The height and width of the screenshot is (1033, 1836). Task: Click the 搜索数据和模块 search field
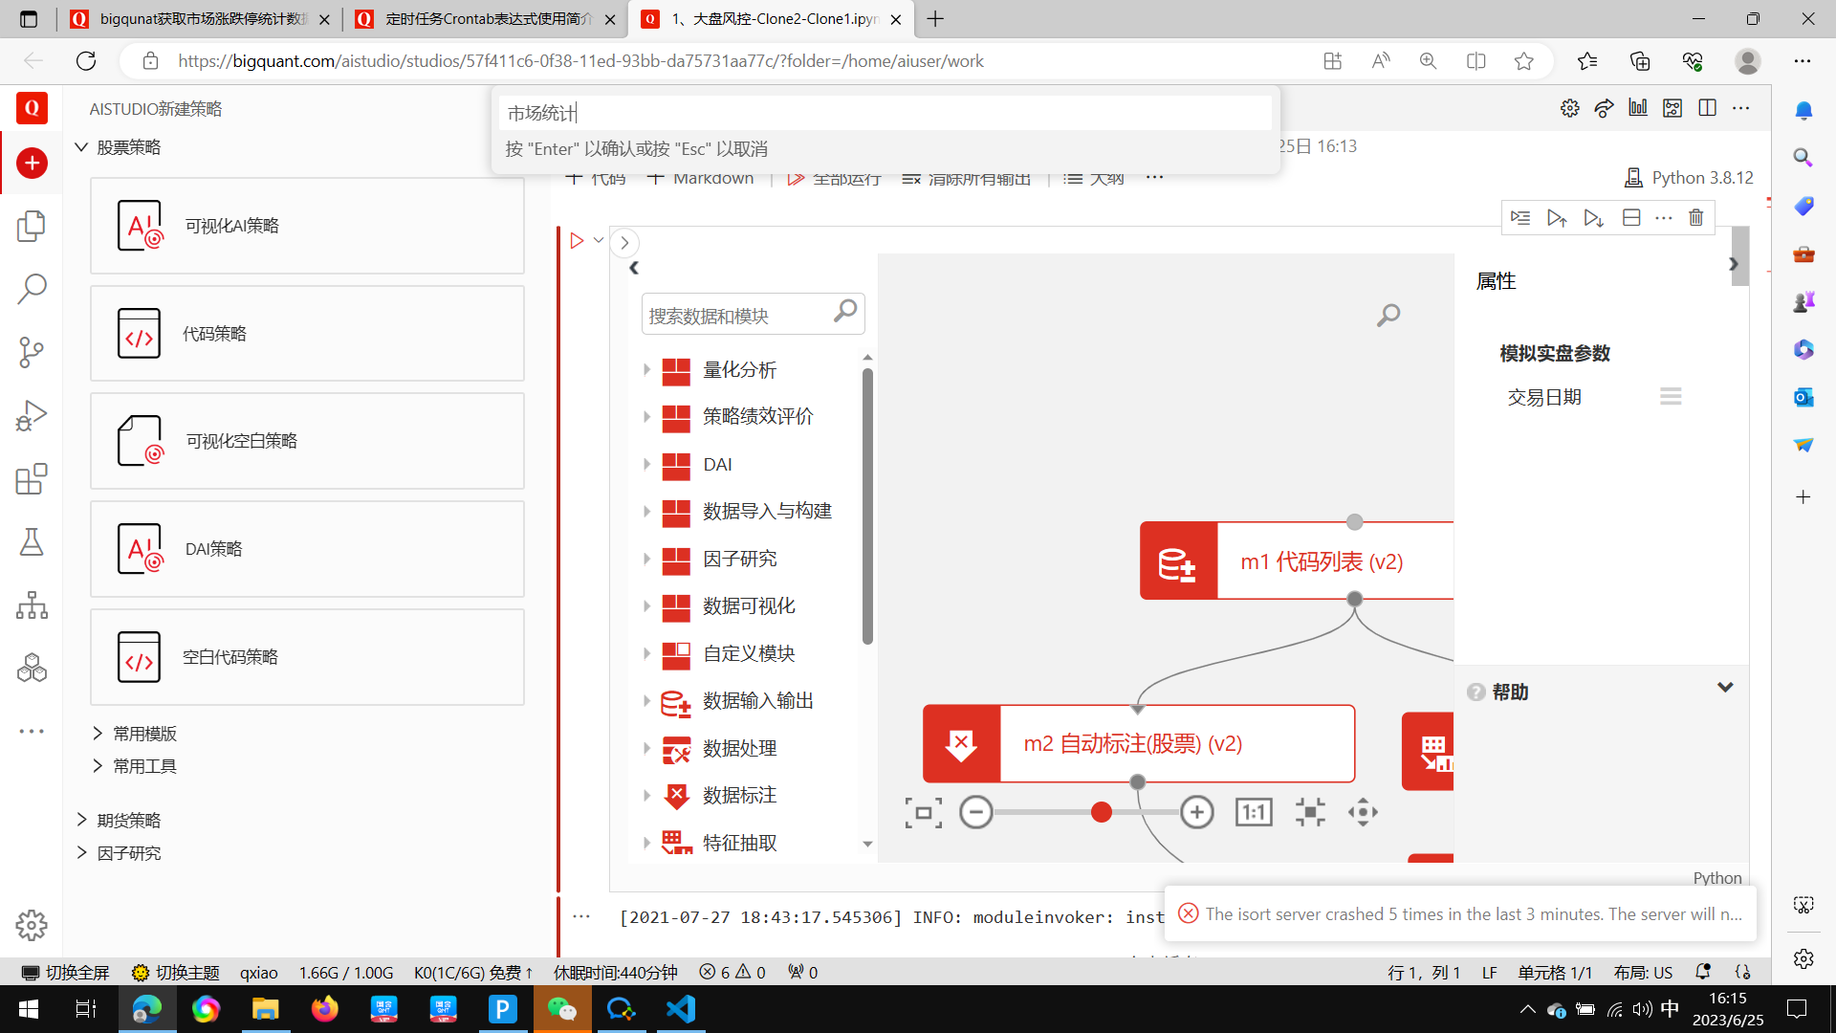753,315
